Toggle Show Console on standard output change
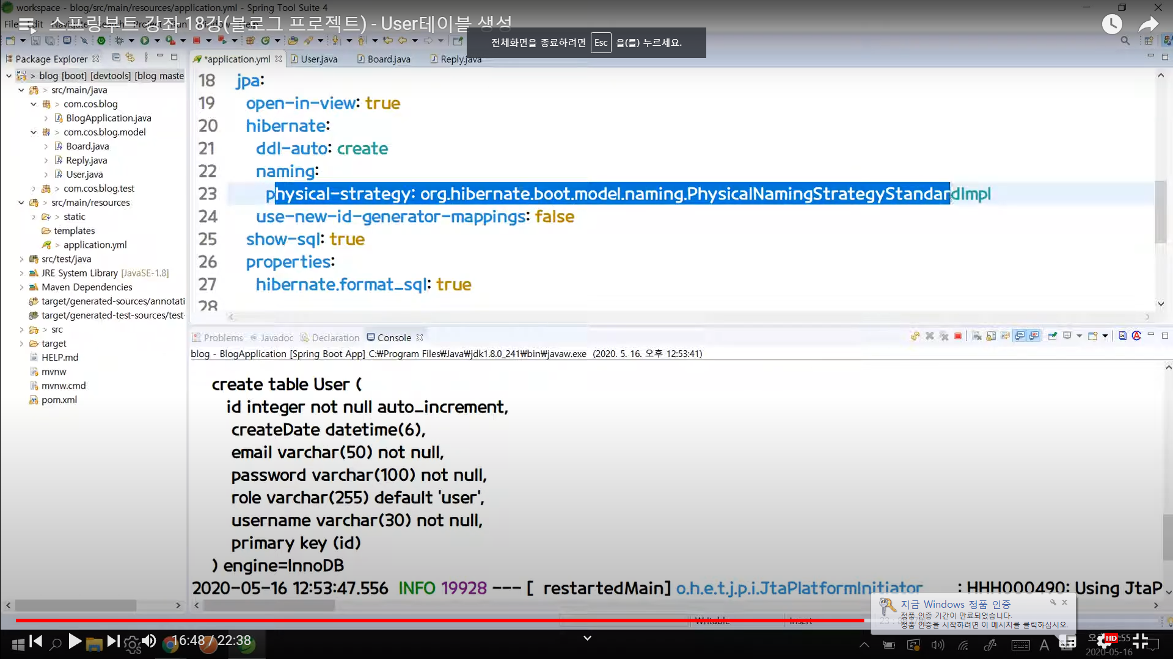This screenshot has width=1173, height=659. coord(1020,336)
